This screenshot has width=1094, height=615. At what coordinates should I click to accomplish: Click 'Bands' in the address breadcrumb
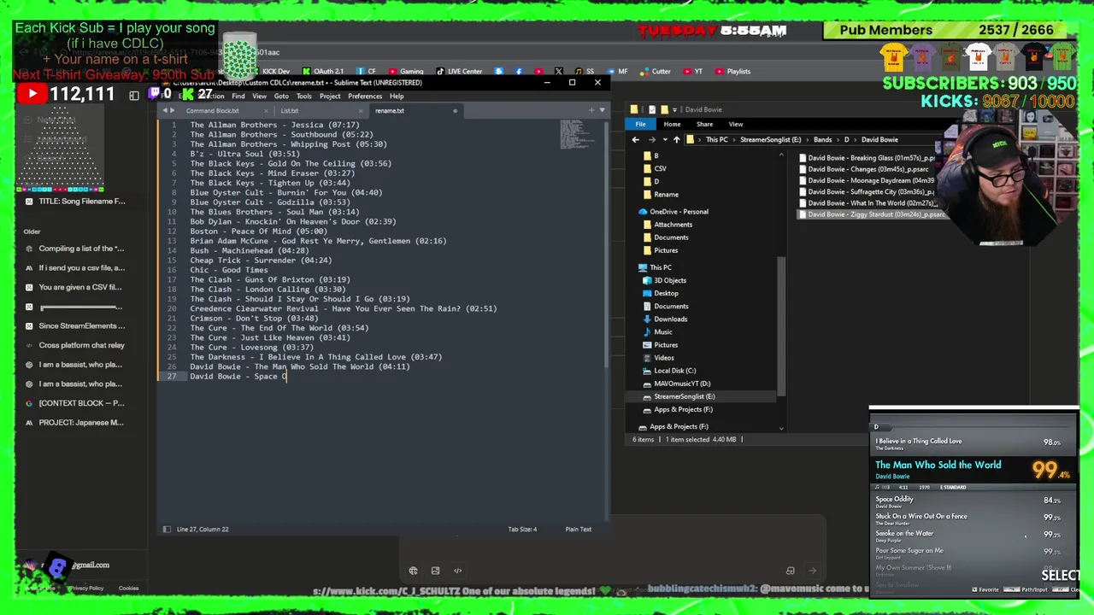pos(822,139)
